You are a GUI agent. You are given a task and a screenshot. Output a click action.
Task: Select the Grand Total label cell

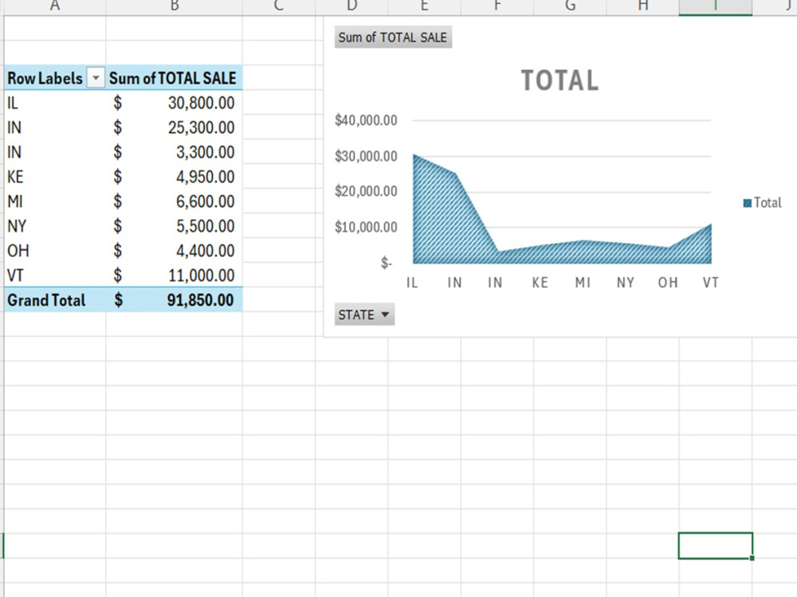55,300
